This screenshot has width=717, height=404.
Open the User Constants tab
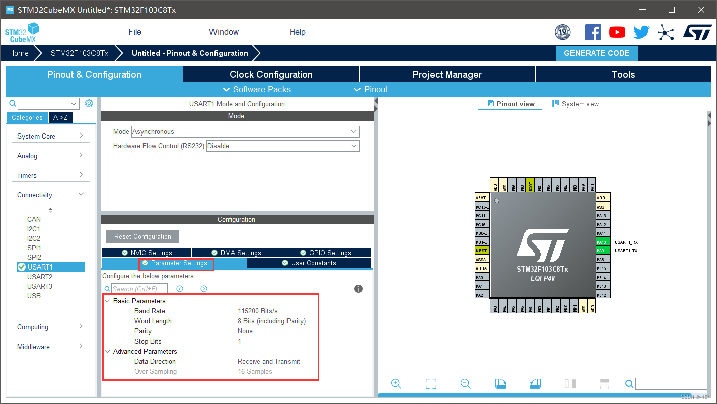pos(309,263)
